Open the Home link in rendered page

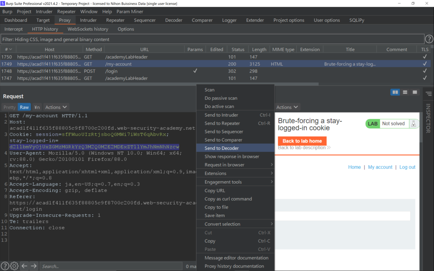pos(354,167)
